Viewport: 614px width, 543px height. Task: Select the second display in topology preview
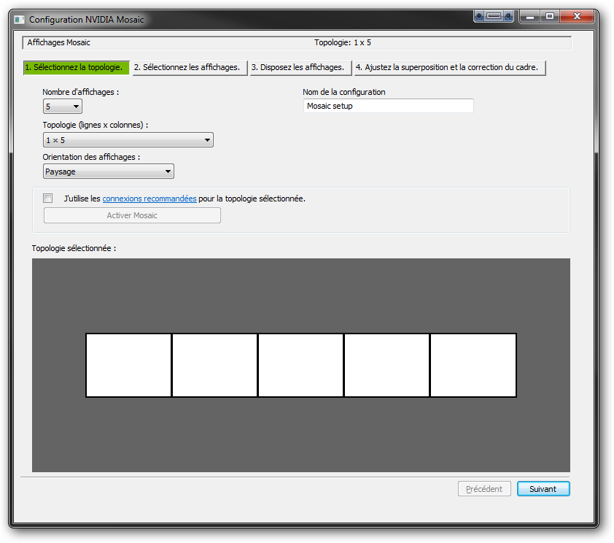tap(215, 366)
